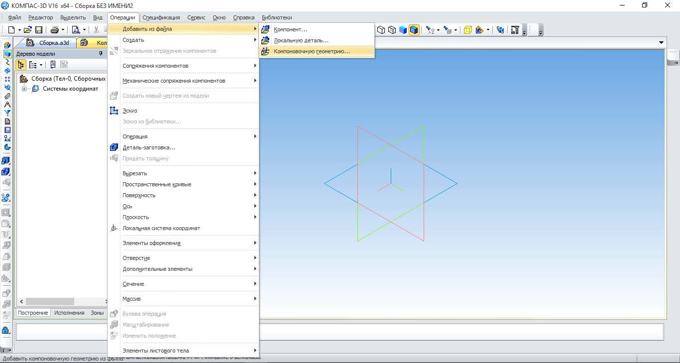Viewport: 680px width, 363px height.
Task: Open the Выделить menu
Action: (x=73, y=17)
